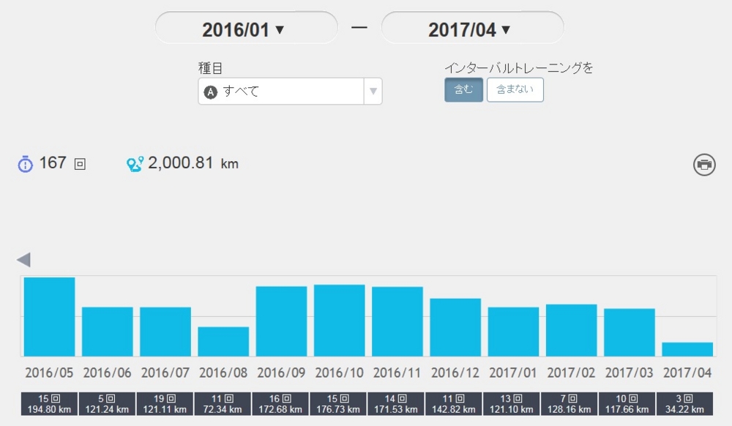
Task: Click the 171.53 km summary cell
Action: 396,404
